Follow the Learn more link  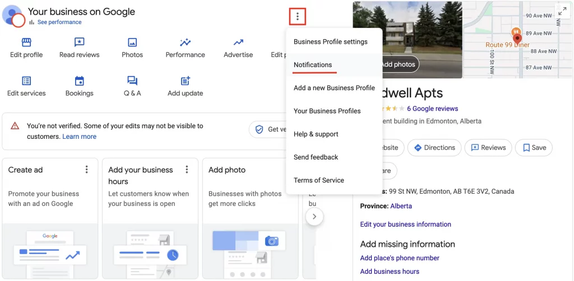pyautogui.click(x=80, y=136)
